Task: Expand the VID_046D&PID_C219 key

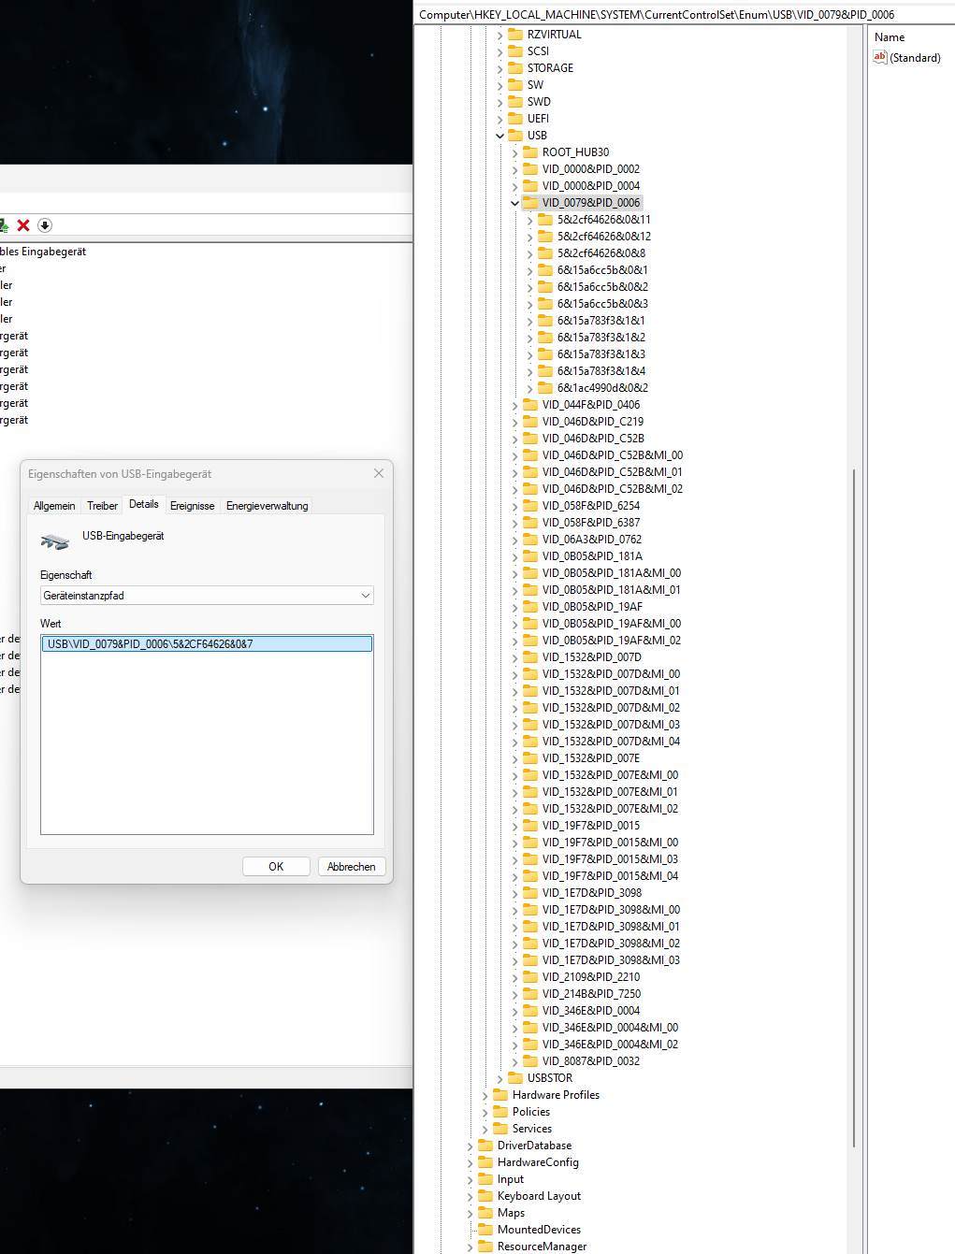Action: tap(514, 421)
